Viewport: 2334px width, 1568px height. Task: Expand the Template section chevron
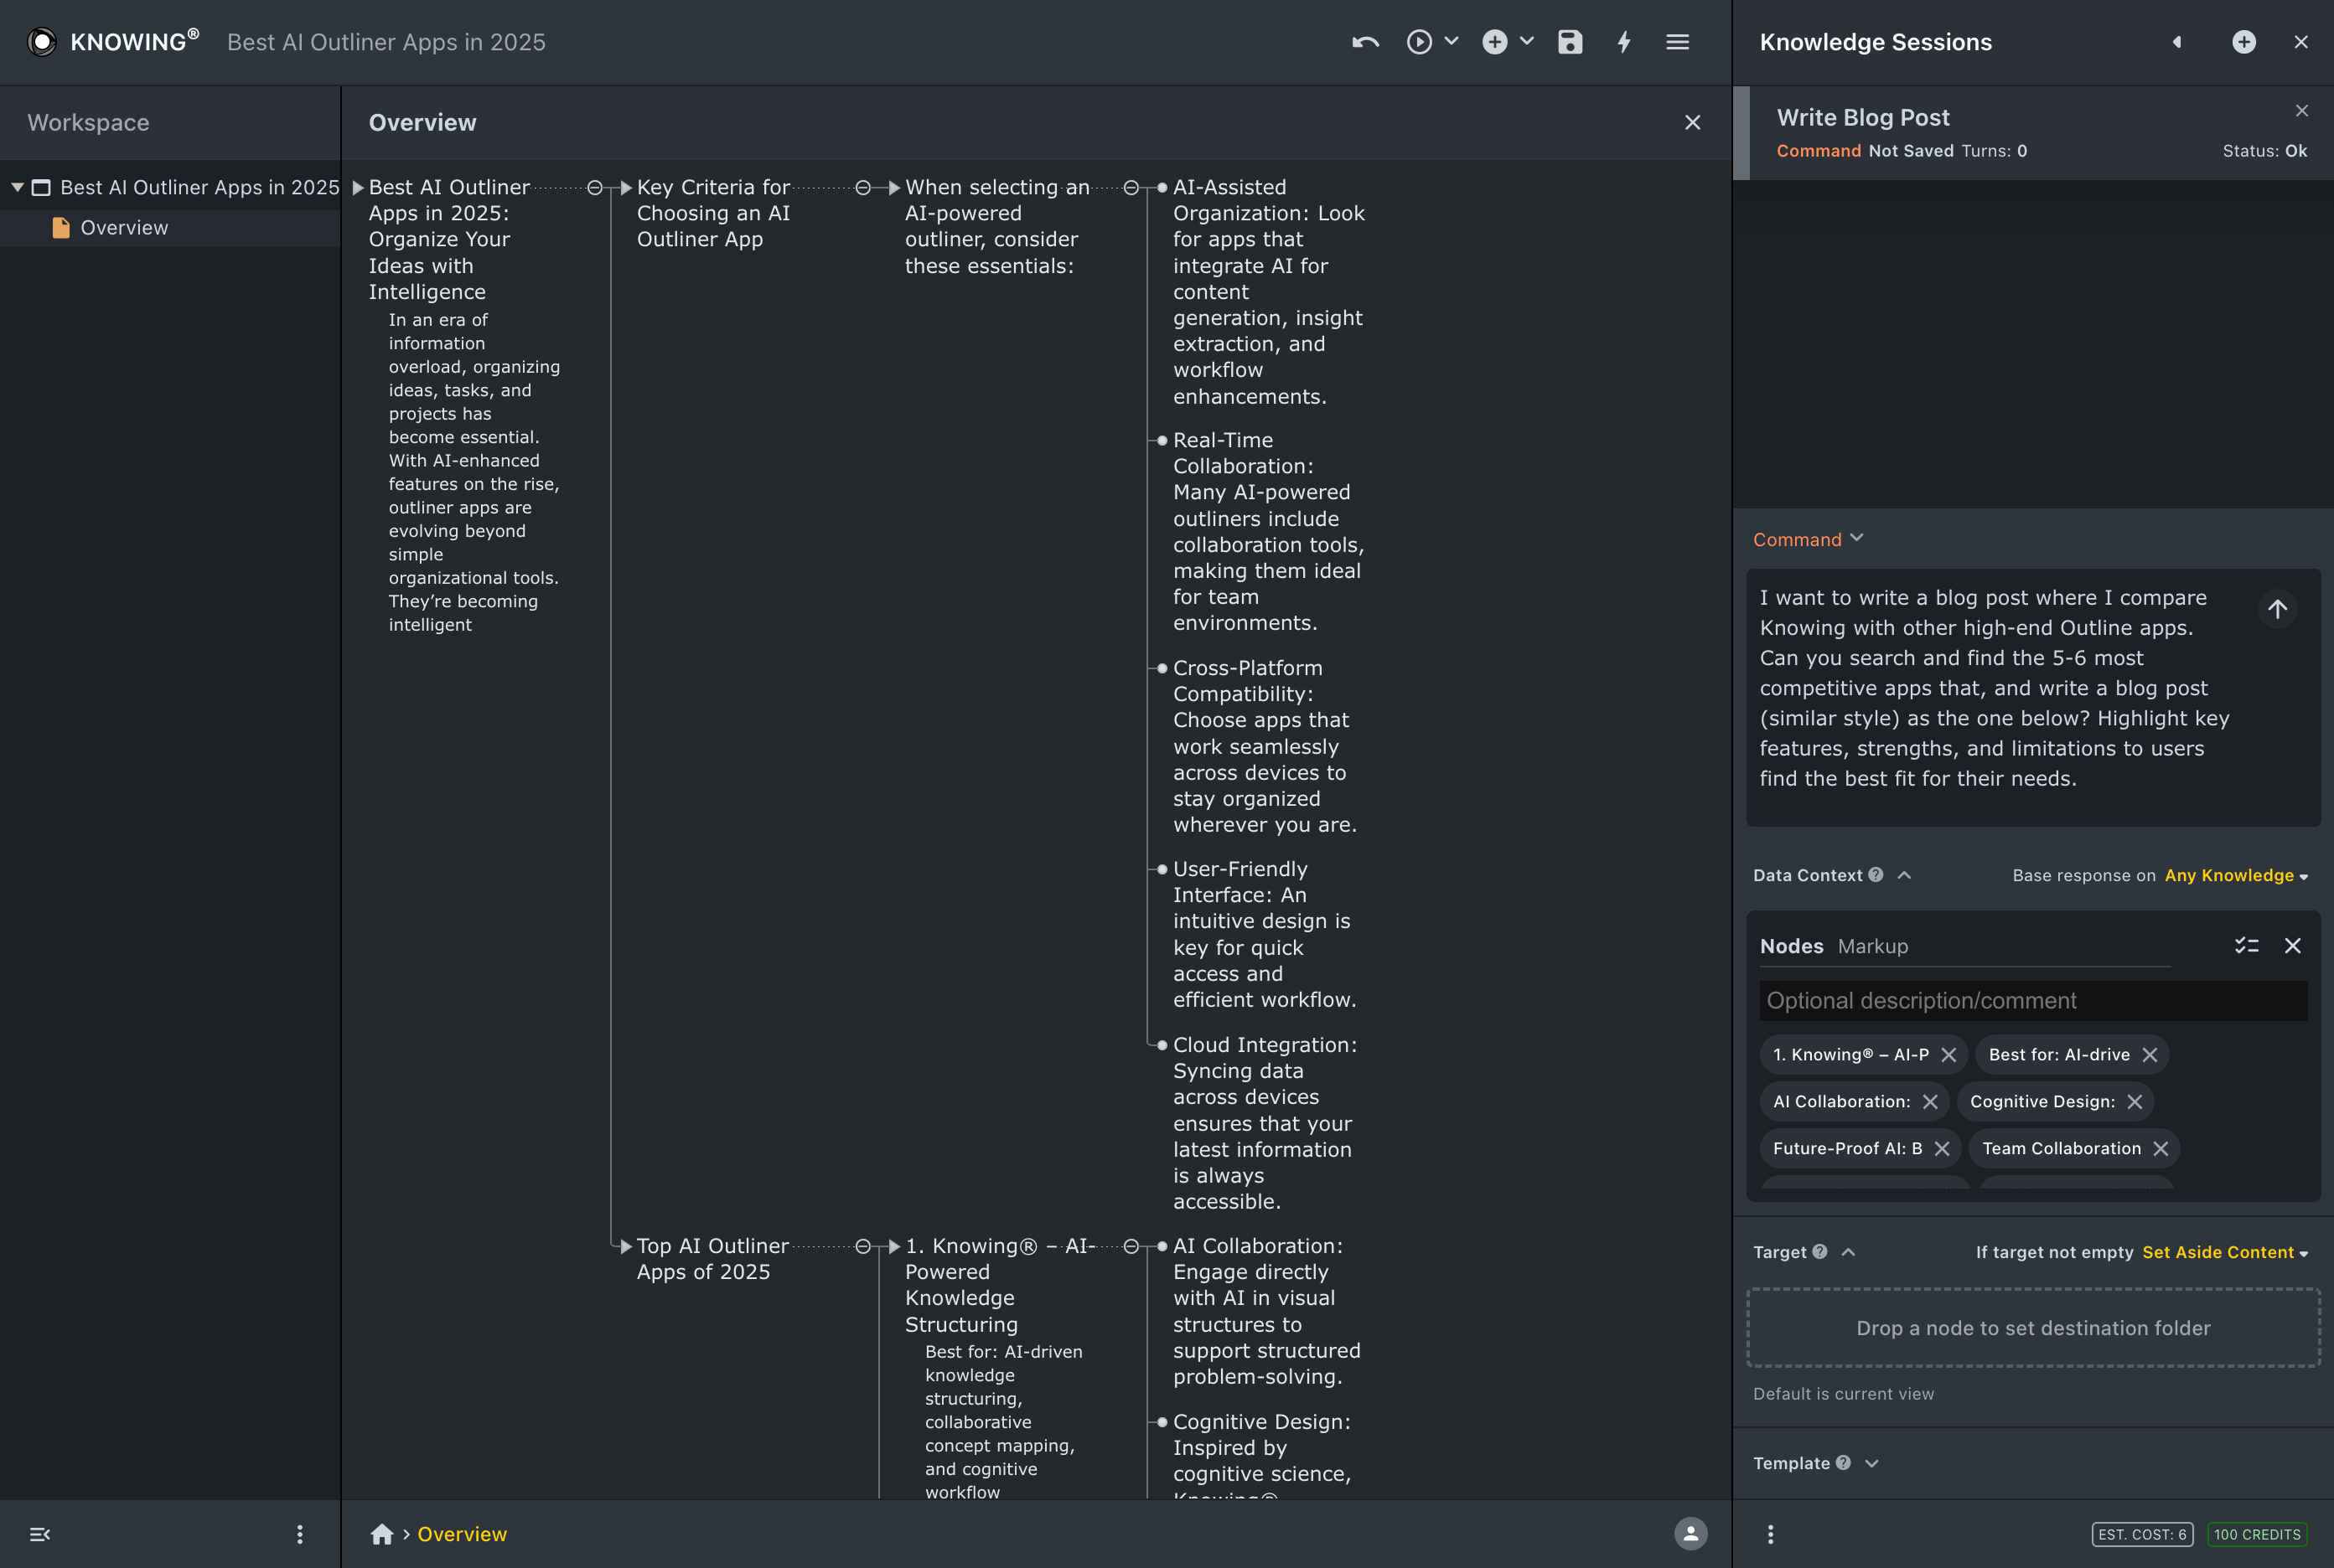click(x=1871, y=1463)
